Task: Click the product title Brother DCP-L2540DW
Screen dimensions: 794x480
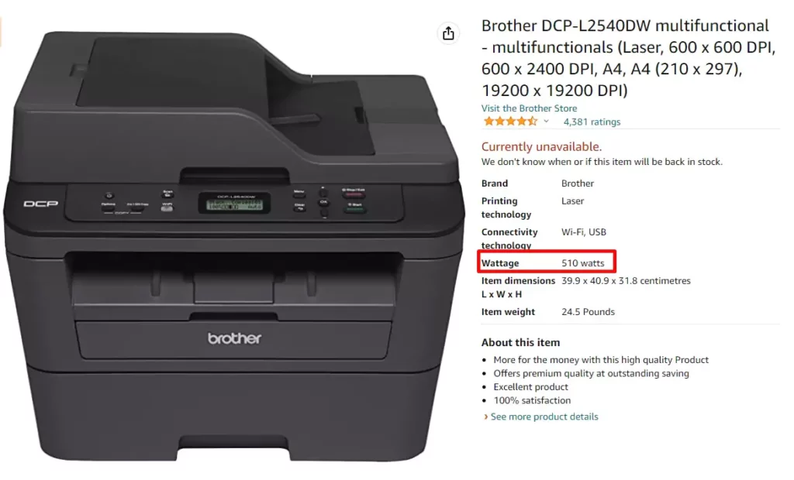Action: (x=628, y=57)
